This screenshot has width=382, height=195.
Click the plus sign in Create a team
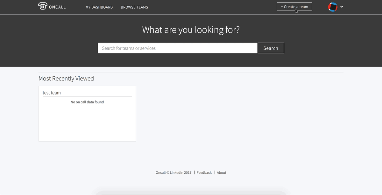(282, 7)
